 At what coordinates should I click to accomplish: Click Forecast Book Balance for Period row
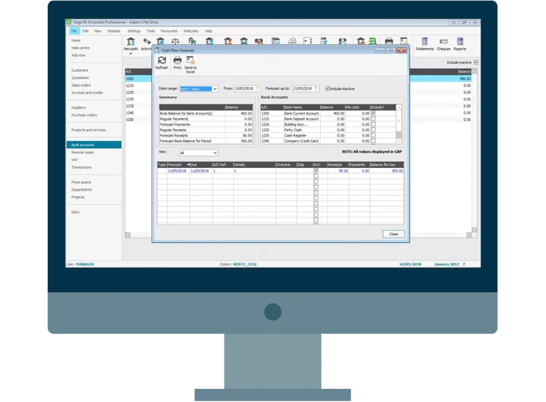coord(205,141)
